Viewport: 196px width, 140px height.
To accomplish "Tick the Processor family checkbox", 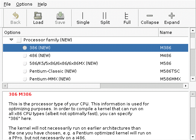I will (19, 40).
